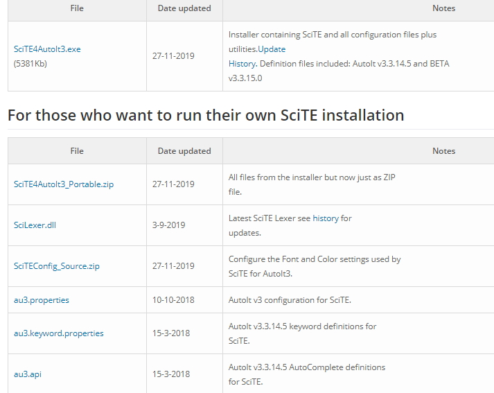Open the SciTE4AutoIt3.exe download link
Screen dimensions: 494x393
[x=47, y=49]
